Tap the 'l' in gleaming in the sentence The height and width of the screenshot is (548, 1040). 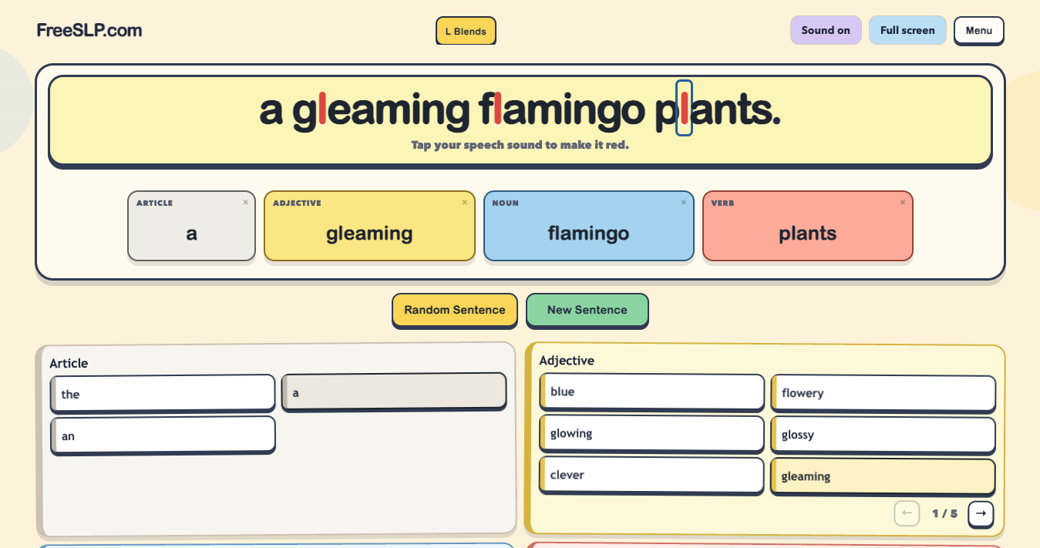pos(322,109)
